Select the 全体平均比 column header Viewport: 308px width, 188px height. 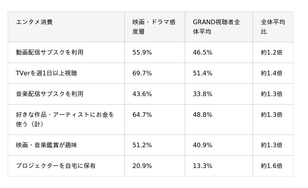pyautogui.click(x=273, y=27)
